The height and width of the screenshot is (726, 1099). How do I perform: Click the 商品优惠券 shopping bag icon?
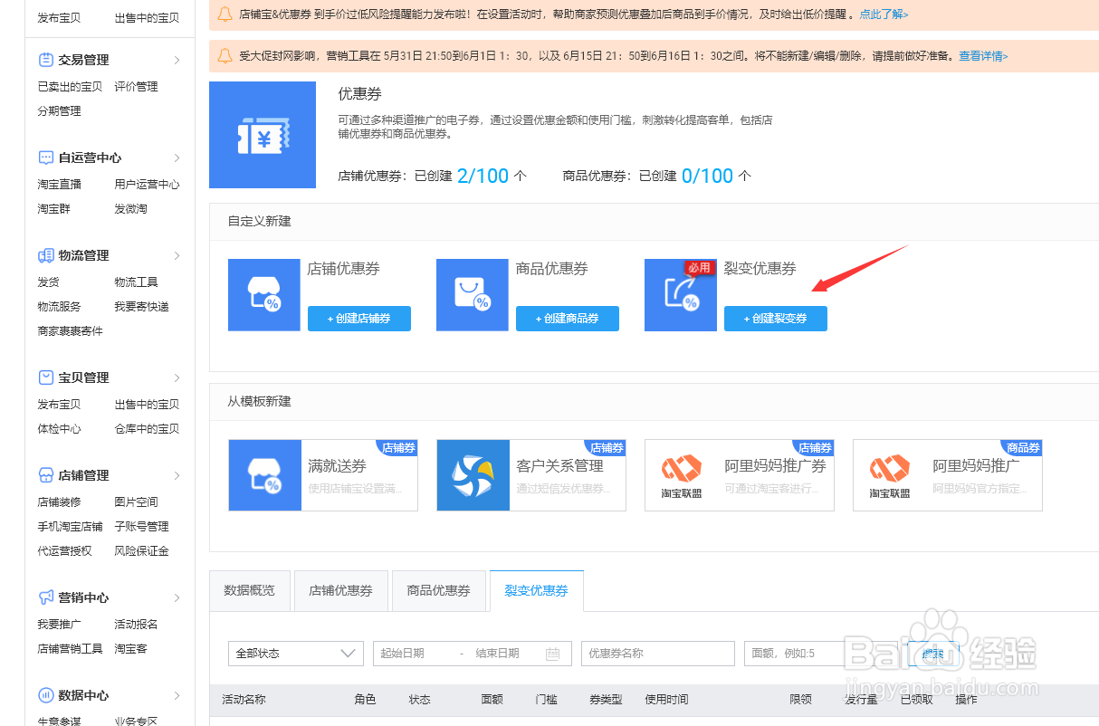472,294
